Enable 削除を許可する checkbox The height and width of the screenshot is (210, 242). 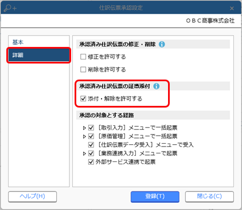(83, 69)
